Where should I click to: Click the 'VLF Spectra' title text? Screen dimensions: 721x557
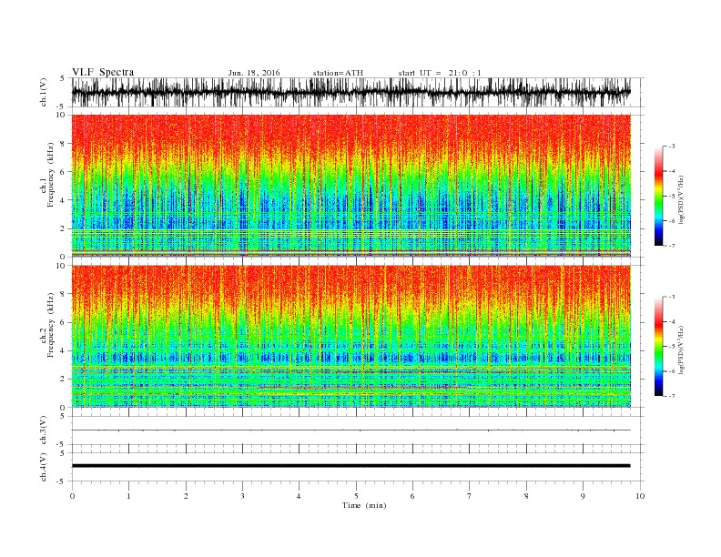point(103,72)
